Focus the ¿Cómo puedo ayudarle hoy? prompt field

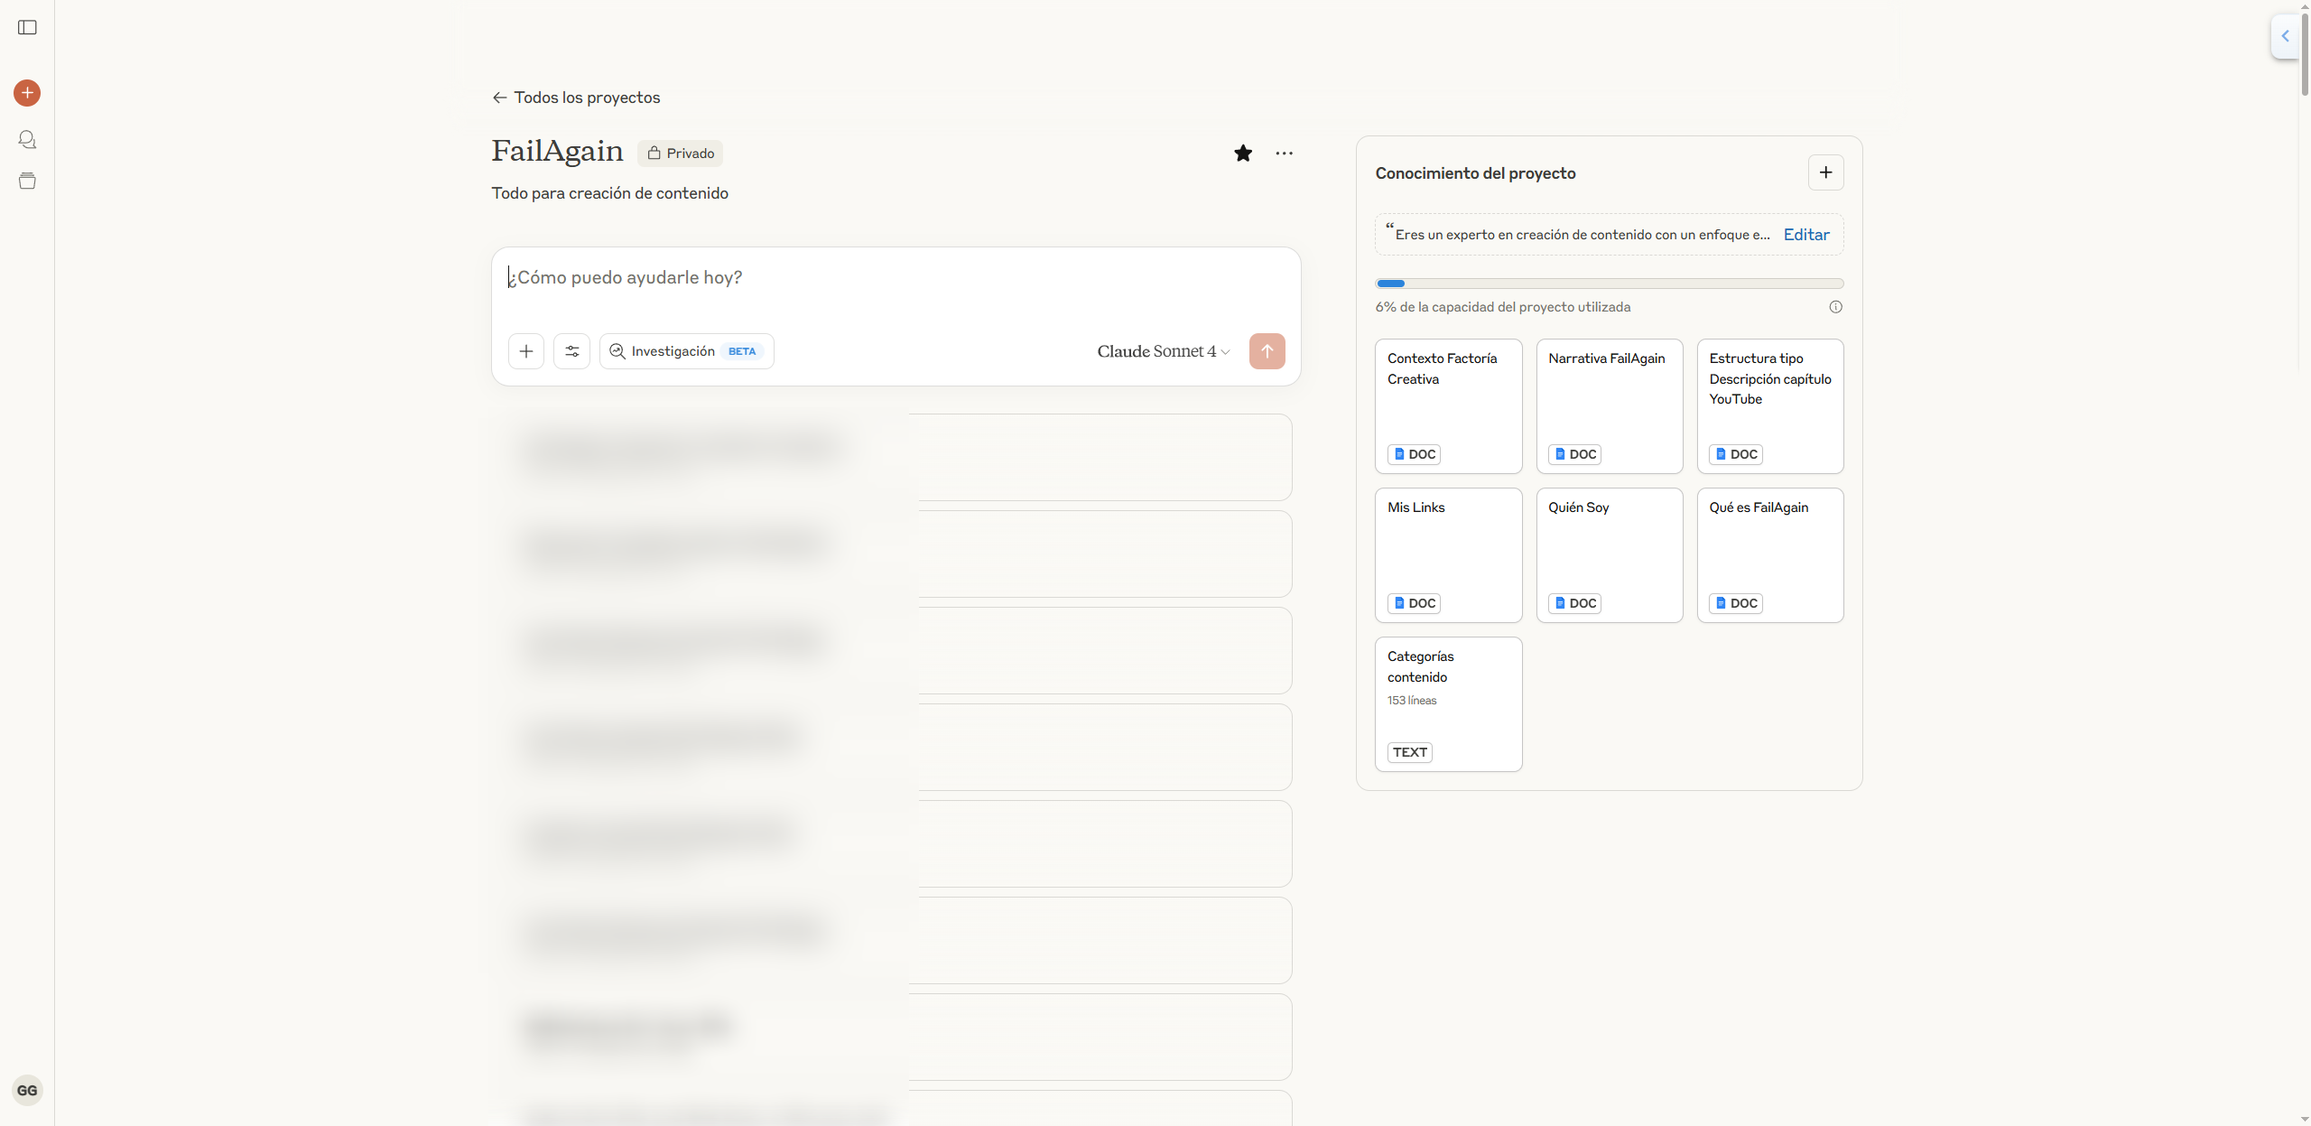[x=896, y=278]
